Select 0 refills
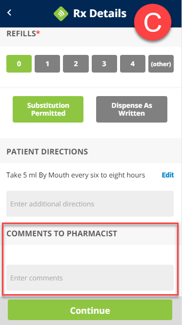 [x=19, y=64]
